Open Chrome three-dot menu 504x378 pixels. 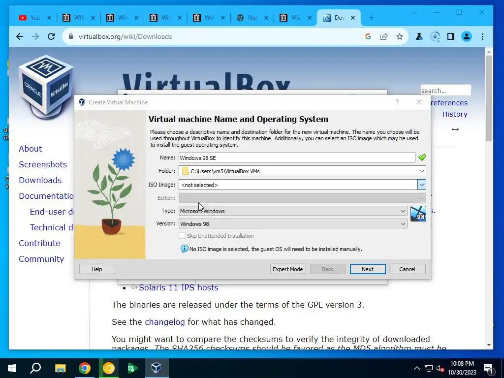(x=482, y=36)
